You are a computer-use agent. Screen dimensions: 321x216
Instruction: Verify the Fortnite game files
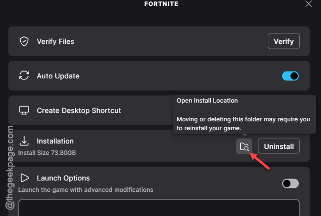point(284,41)
